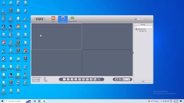Open the Home tab

tap(53, 19)
